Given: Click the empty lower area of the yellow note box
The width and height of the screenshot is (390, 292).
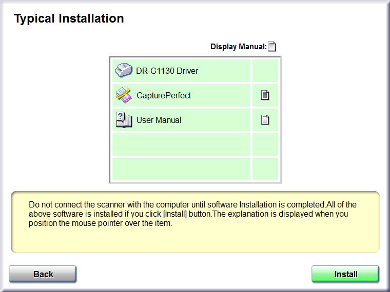Looking at the screenshot, I should point(195,240).
